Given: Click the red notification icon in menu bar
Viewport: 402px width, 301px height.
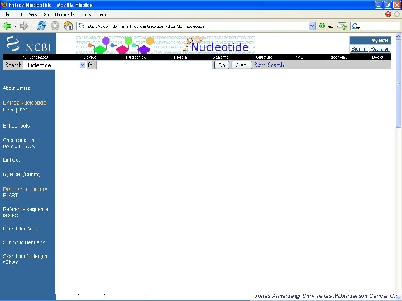Looking at the screenshot, I should (x=388, y=14).
